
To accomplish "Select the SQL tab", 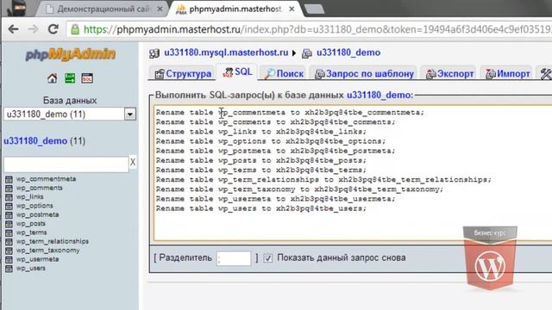I will 237,72.
